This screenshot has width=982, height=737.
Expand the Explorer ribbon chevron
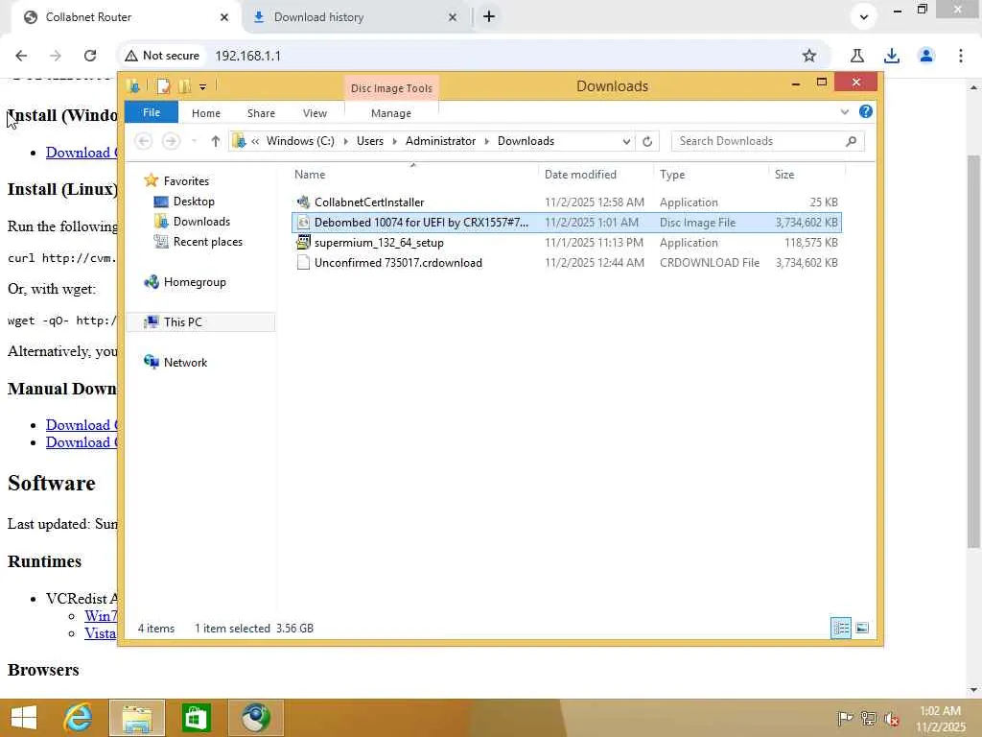(844, 112)
